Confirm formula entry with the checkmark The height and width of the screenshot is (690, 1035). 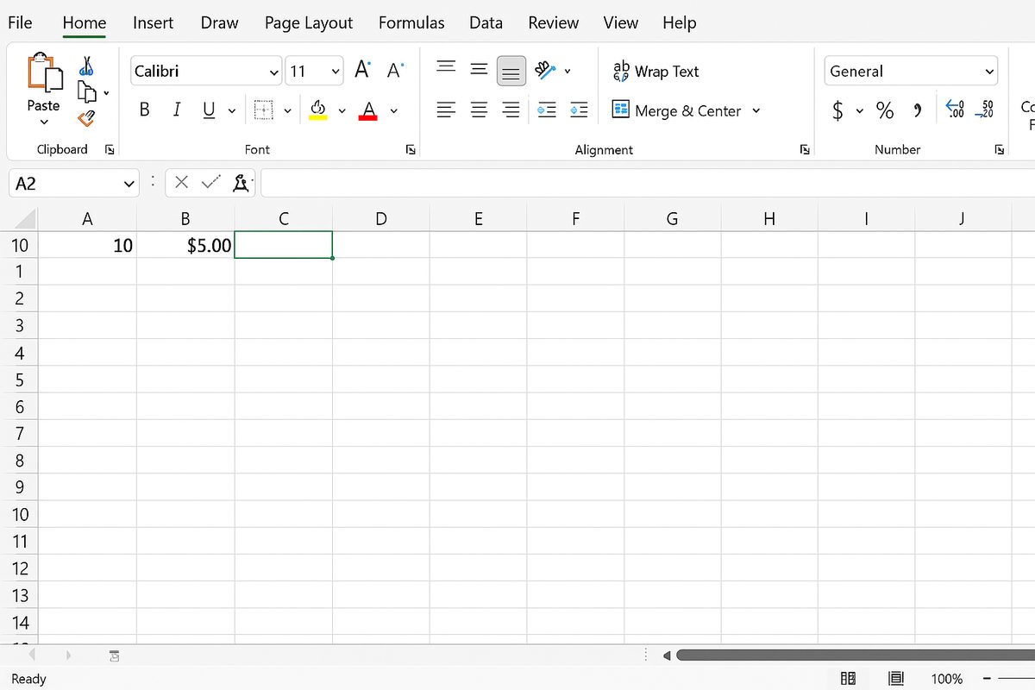coord(210,182)
